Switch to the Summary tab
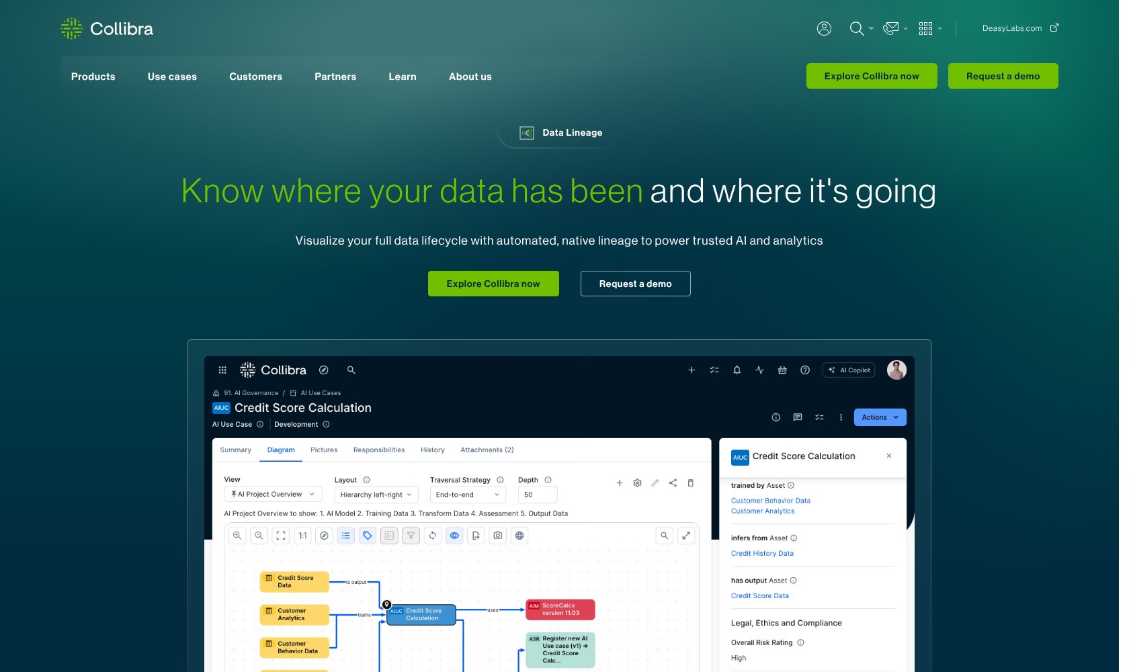Viewport: 1129px width, 672px height. click(236, 450)
